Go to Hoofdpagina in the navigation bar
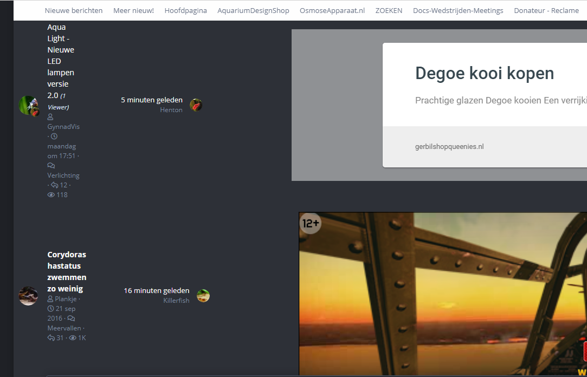This screenshot has height=377, width=587. (185, 10)
